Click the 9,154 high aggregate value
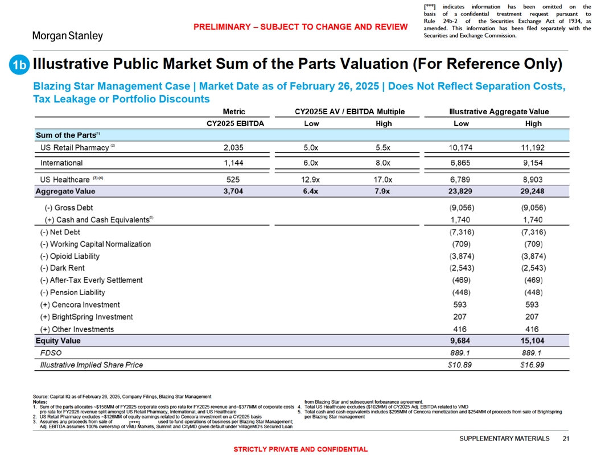The image size is (601, 464). click(533, 163)
